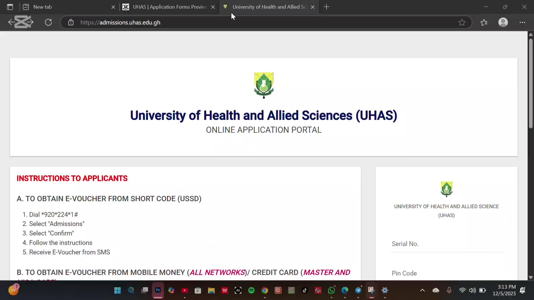Focus the Pin Code input field

pyautogui.click(x=446, y=273)
